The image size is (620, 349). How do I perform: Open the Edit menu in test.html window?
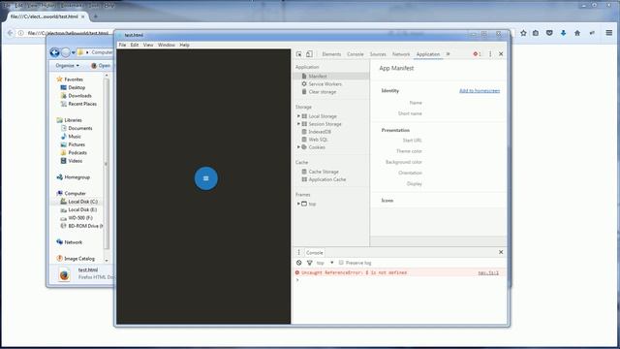tap(135, 46)
